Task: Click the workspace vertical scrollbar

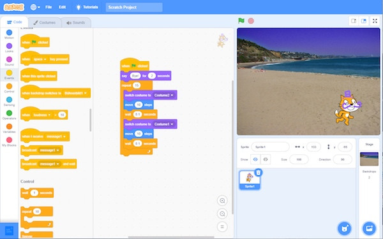Action: coord(232,147)
